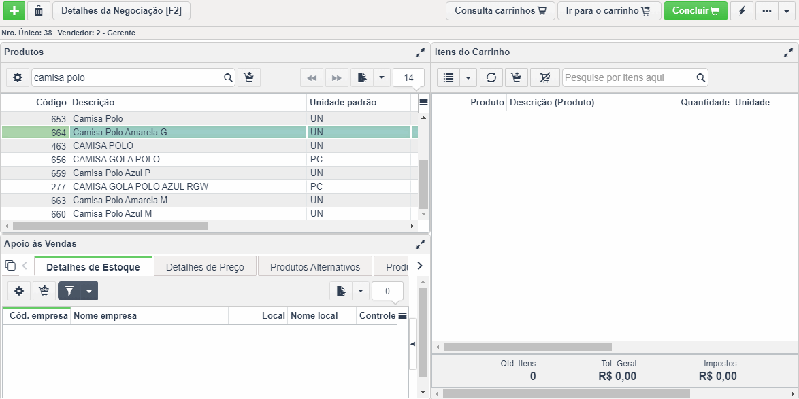Open Produtos grid column menu
The height and width of the screenshot is (399, 799).
pos(423,102)
